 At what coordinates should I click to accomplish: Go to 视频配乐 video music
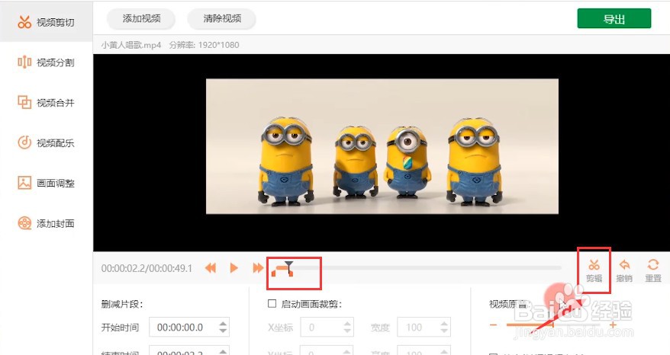click(x=46, y=142)
